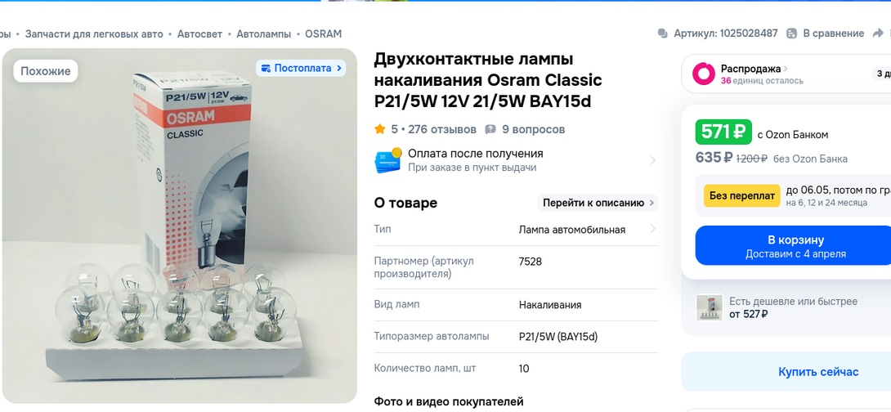Open the Перейти к описанию link
The width and height of the screenshot is (891, 412).
point(598,203)
